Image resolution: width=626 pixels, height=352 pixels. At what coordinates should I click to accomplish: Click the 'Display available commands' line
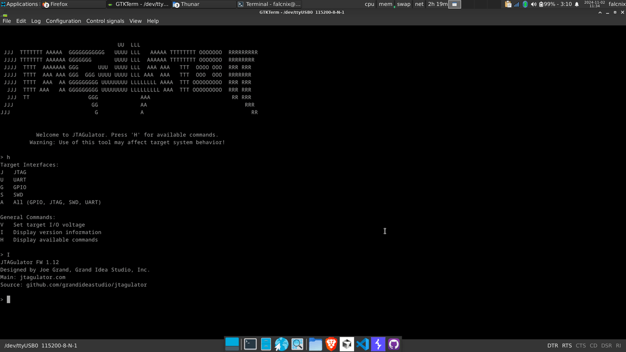(x=50, y=240)
